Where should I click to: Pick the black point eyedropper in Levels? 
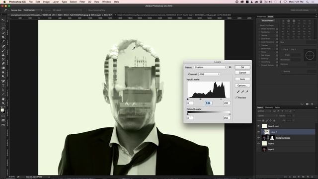click(238, 91)
